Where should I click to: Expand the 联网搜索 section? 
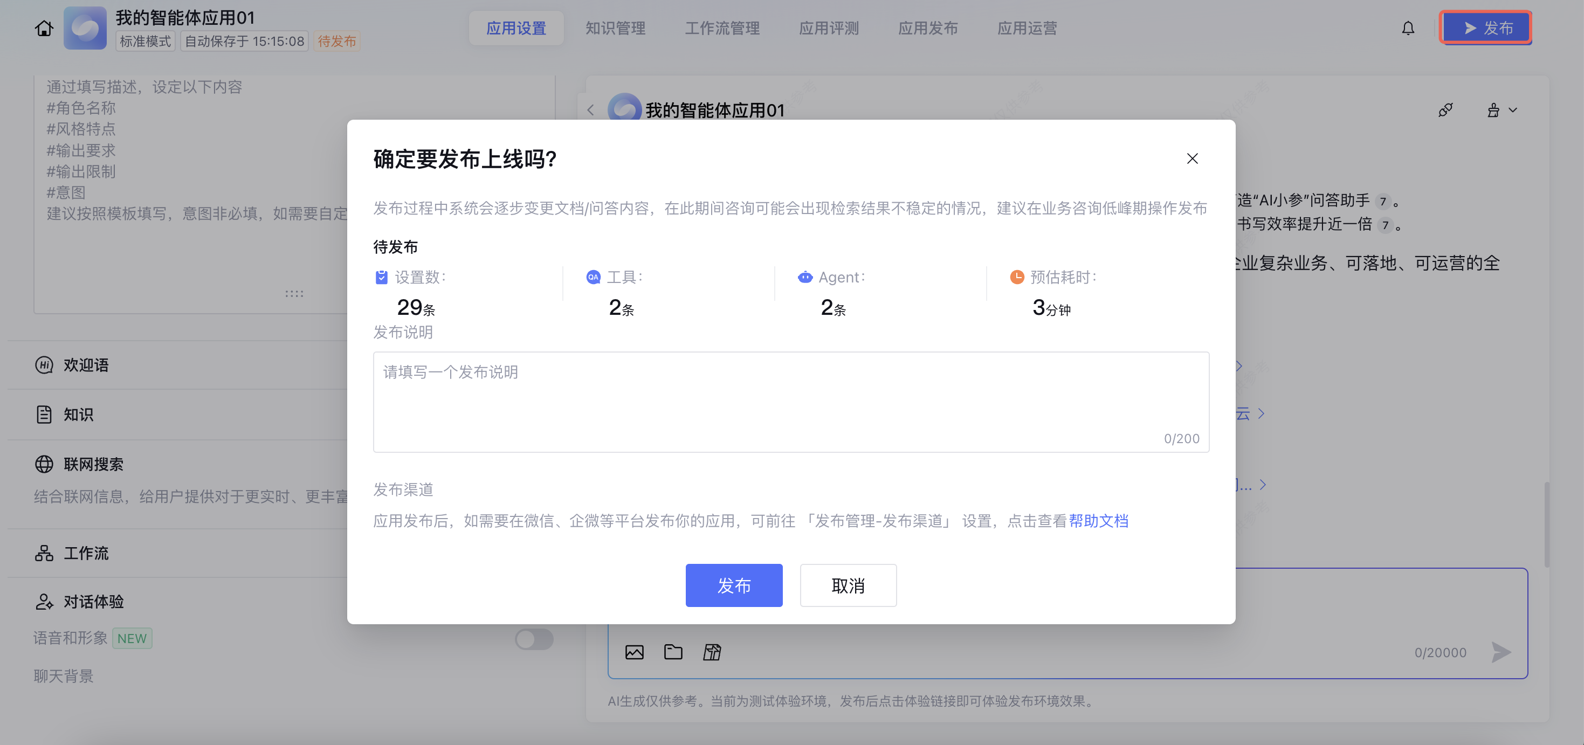tap(93, 464)
